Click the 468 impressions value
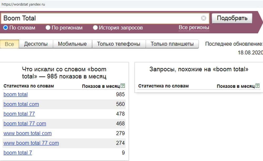Viewport: 263px width, 161px height. pyautogui.click(x=120, y=124)
